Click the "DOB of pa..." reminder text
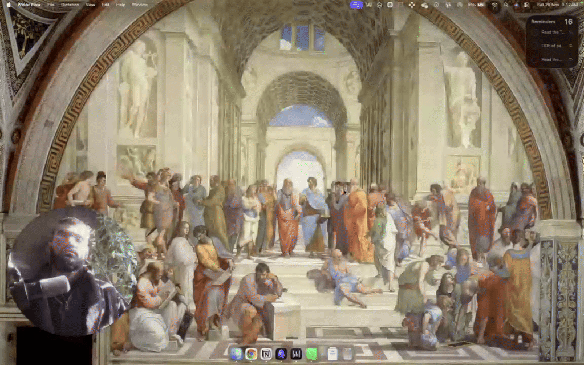The height and width of the screenshot is (365, 584). click(553, 46)
